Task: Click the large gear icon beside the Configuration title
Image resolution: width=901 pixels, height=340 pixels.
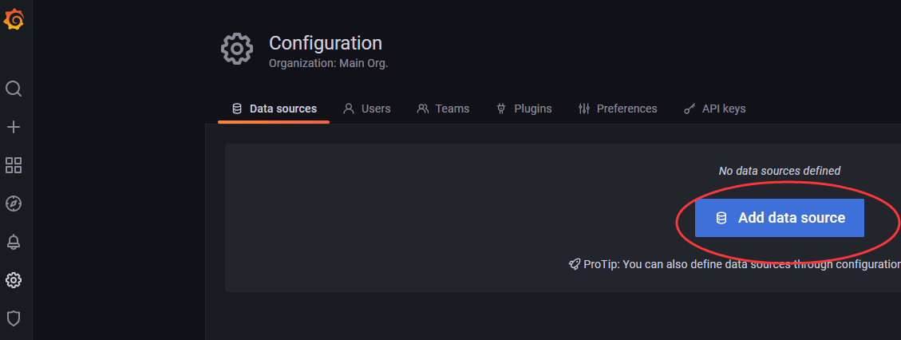Action: click(x=236, y=49)
